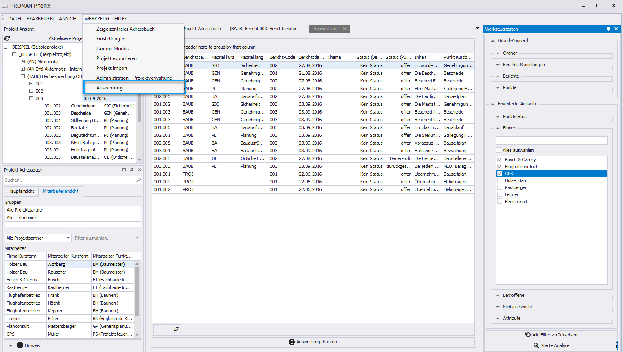Click into the Suchen search field
Image resolution: width=623 pixels, height=352 pixels.
[x=69, y=180]
